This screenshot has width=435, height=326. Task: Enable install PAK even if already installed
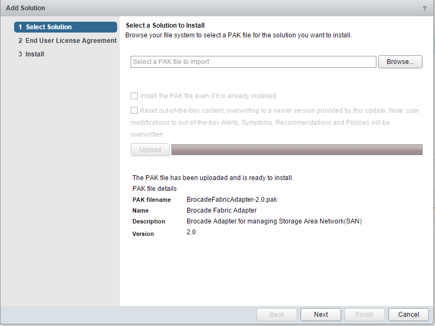(x=135, y=96)
